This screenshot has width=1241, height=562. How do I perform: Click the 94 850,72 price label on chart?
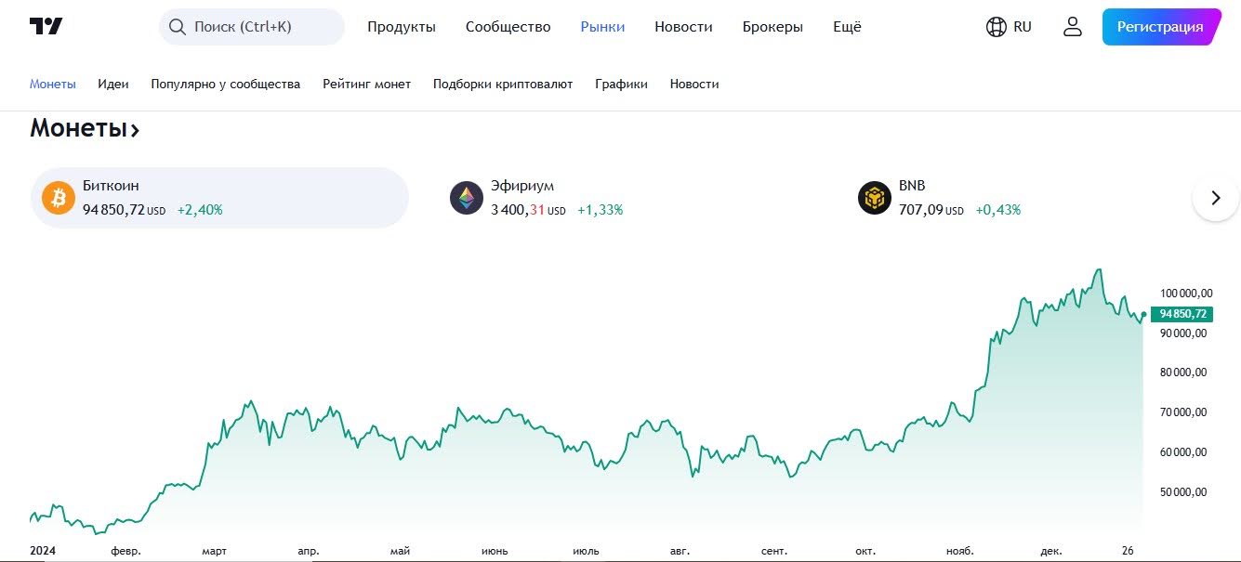pos(1182,314)
